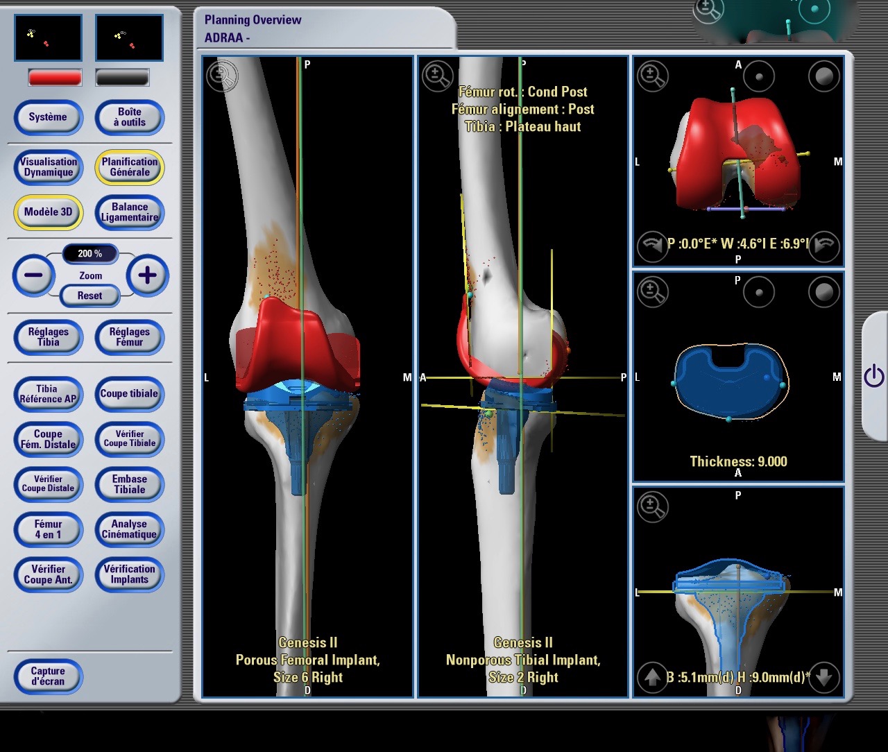Toggle shaded sphere mode in femoral implant panel

[824, 77]
